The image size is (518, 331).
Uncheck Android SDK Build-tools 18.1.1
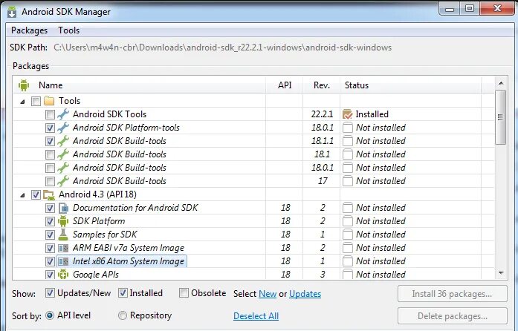click(x=50, y=141)
